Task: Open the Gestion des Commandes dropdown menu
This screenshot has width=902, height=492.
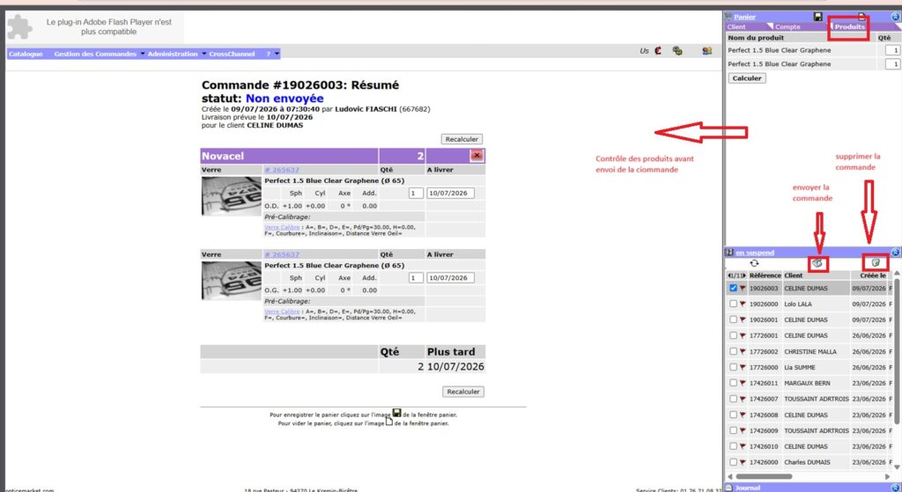Action: (x=99, y=54)
